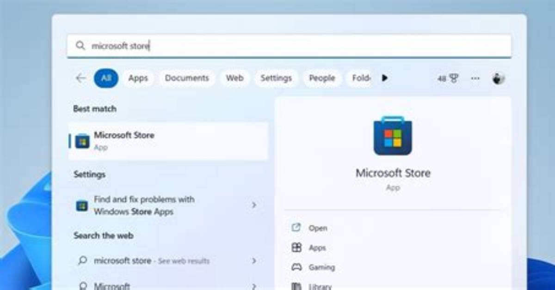Click the search magnifier icon in search box
The width and height of the screenshot is (555, 290).
coord(80,46)
